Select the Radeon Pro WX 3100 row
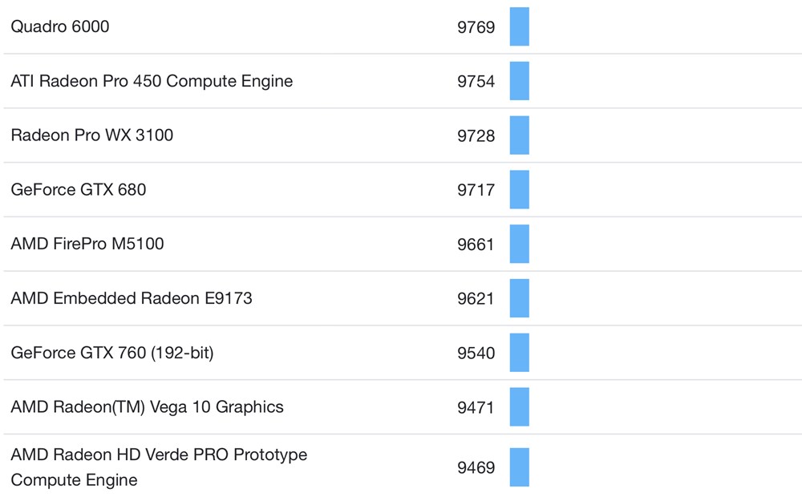 coord(91,135)
